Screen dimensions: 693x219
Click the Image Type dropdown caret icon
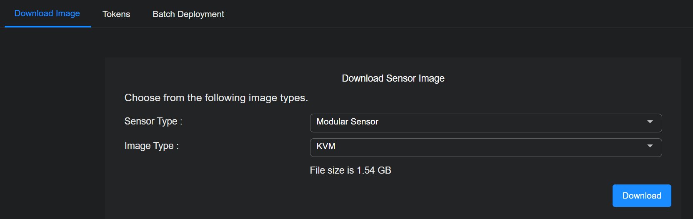650,146
